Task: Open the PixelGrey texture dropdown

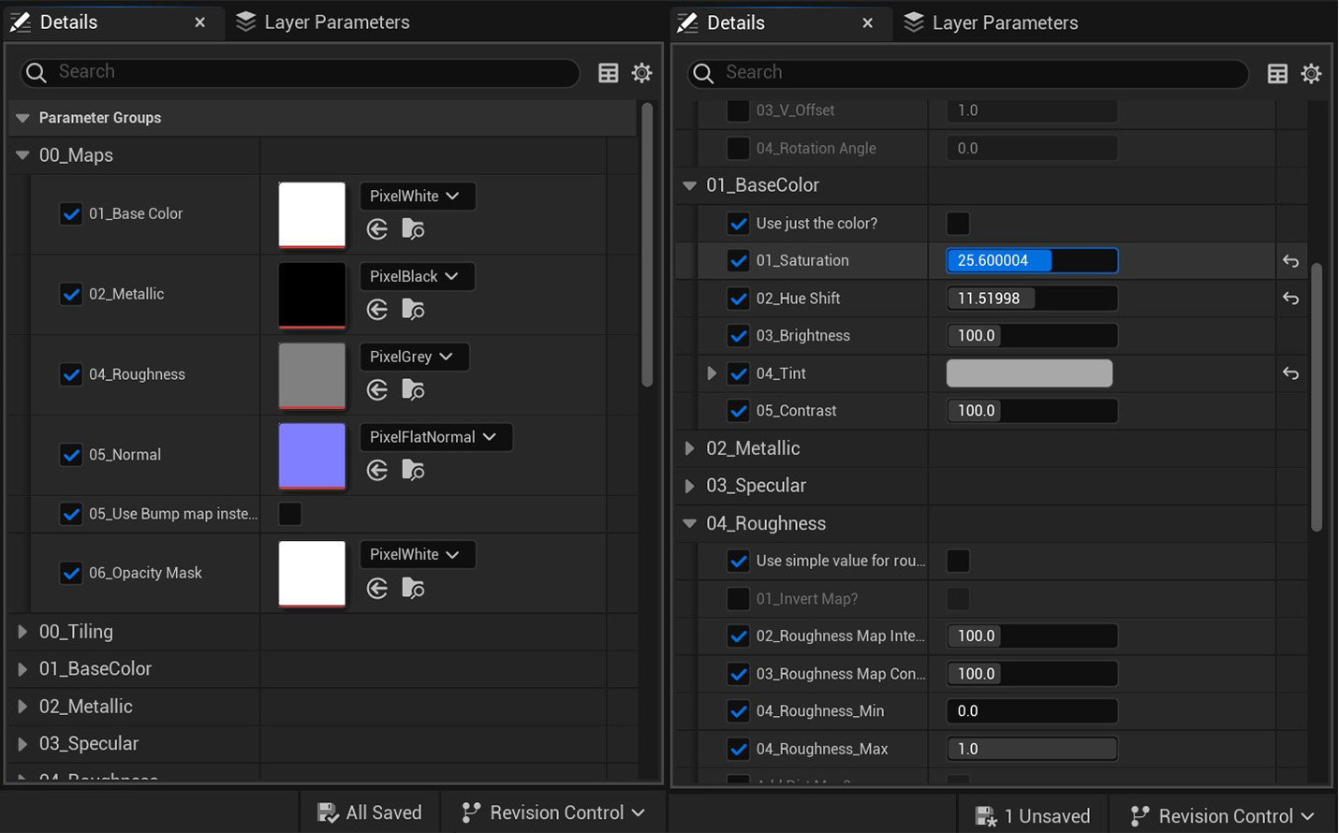Action: [414, 358]
